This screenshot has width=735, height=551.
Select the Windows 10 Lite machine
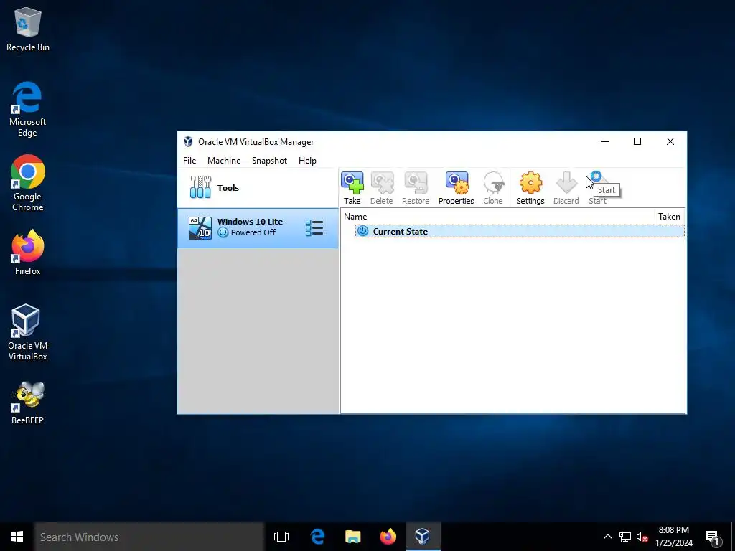click(258, 227)
